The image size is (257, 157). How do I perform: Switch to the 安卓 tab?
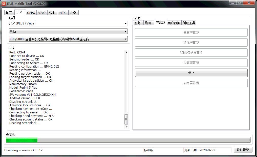point(73,13)
